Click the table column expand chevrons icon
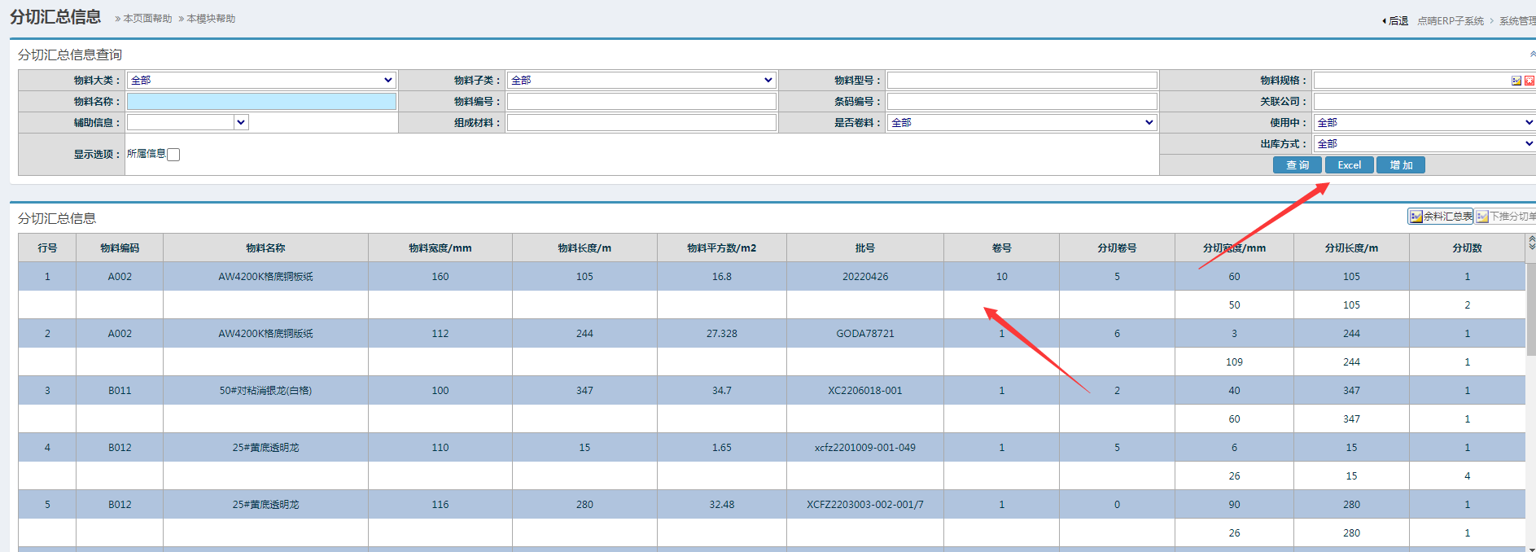Viewport: 1536px width, 552px height. click(x=1531, y=243)
